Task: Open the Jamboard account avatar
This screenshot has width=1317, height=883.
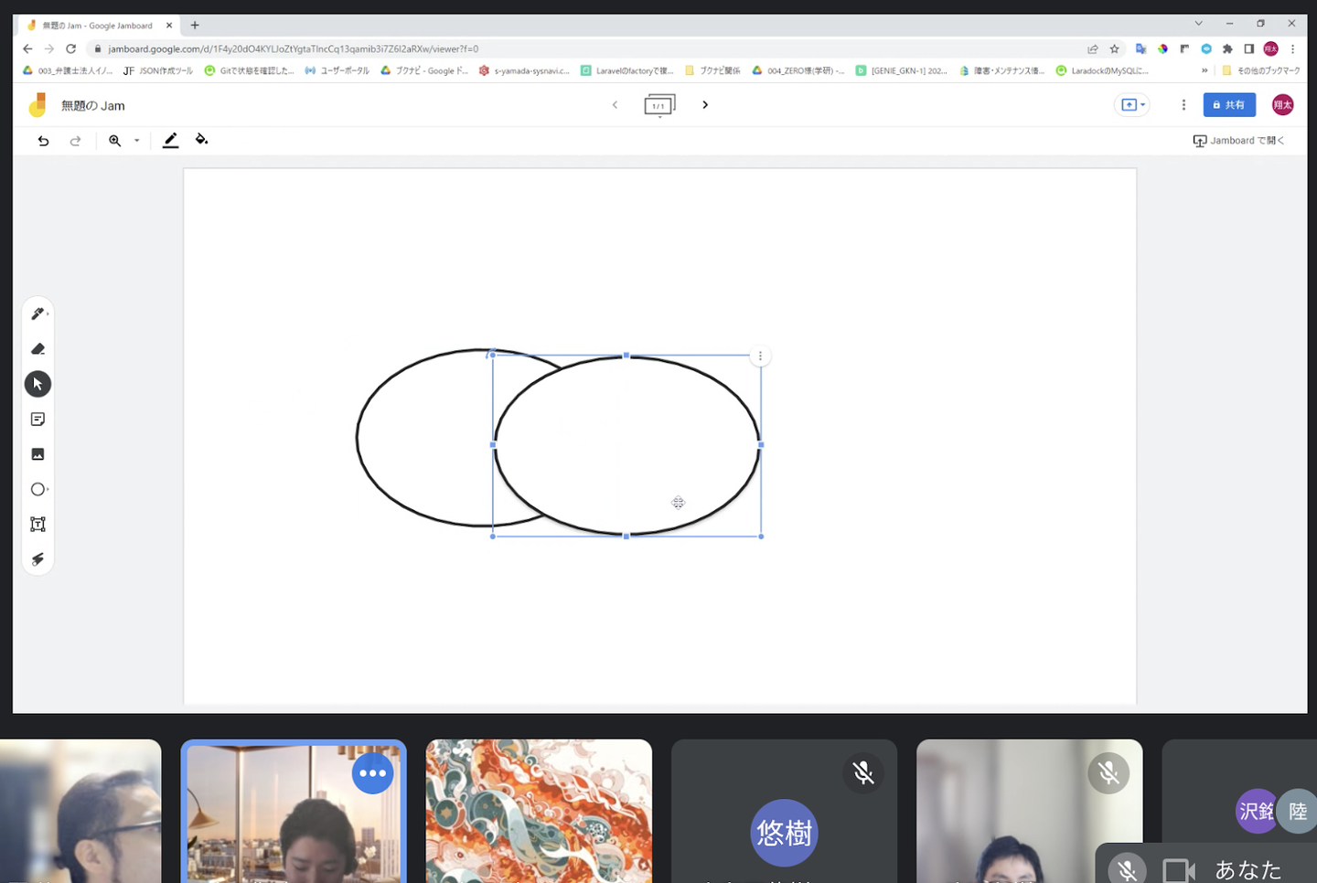Action: [x=1283, y=105]
